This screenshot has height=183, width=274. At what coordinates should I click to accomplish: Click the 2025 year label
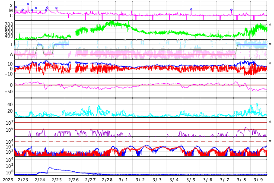tap(8, 180)
